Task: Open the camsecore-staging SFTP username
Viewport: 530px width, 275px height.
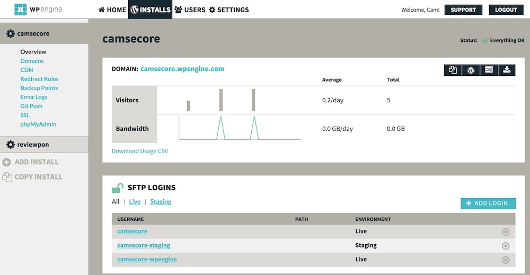Action: point(144,245)
